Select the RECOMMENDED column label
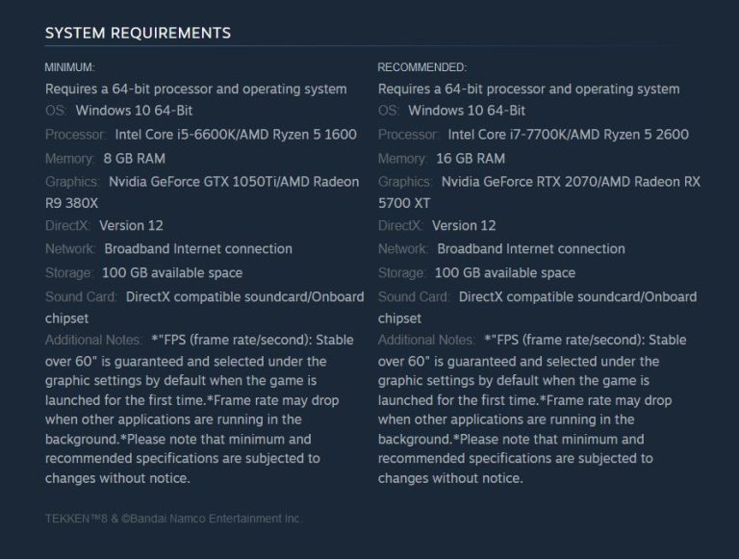Image resolution: width=739 pixels, height=559 pixels. point(421,67)
